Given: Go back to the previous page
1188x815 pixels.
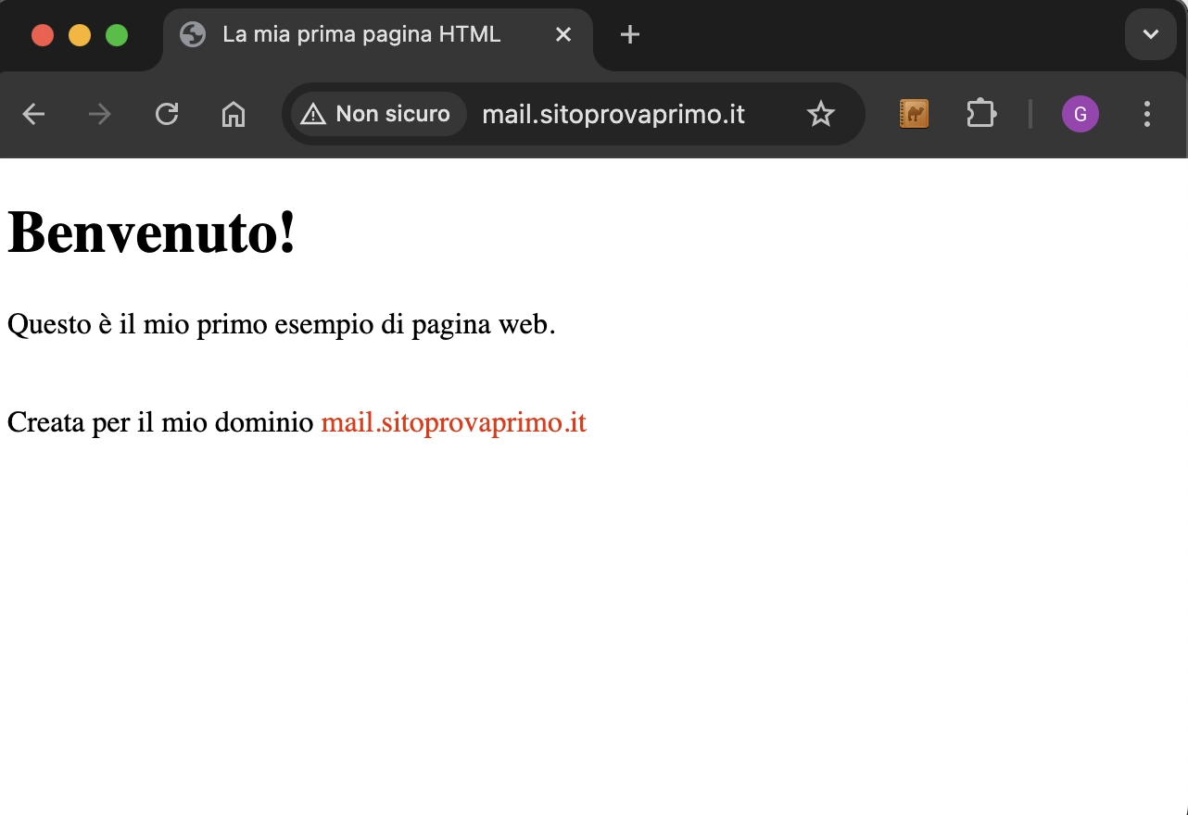Looking at the screenshot, I should (x=33, y=114).
